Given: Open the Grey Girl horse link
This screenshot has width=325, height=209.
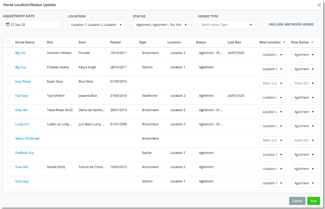Looking at the screenshot, I should pyautogui.click(x=21, y=110).
